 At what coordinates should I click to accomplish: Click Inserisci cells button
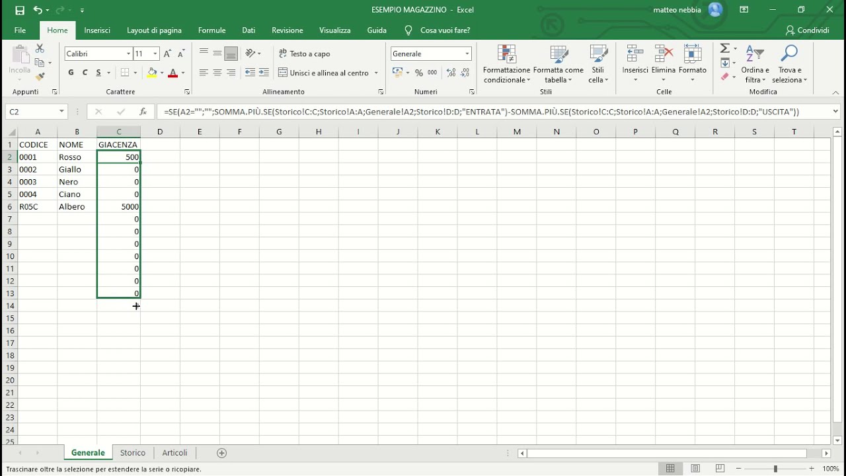point(635,64)
